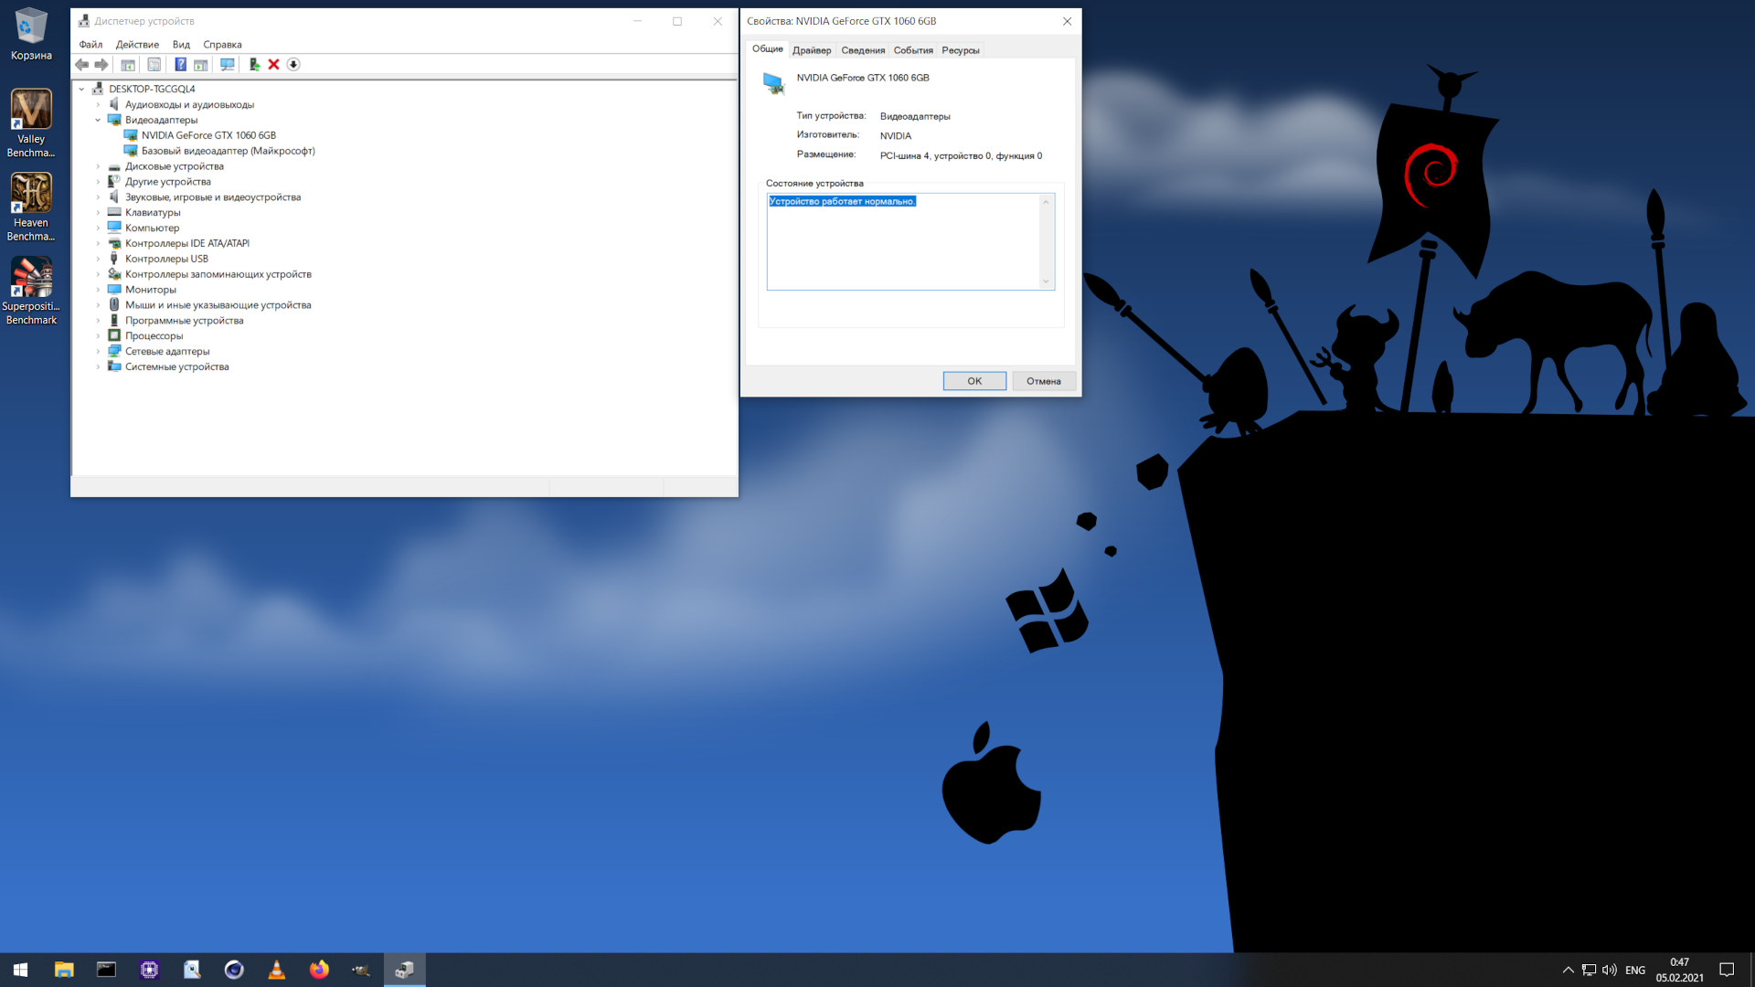Select Базовый видеоадаптер (Майкрософт) in tree
Screen dimensions: 1755x987
coord(228,151)
